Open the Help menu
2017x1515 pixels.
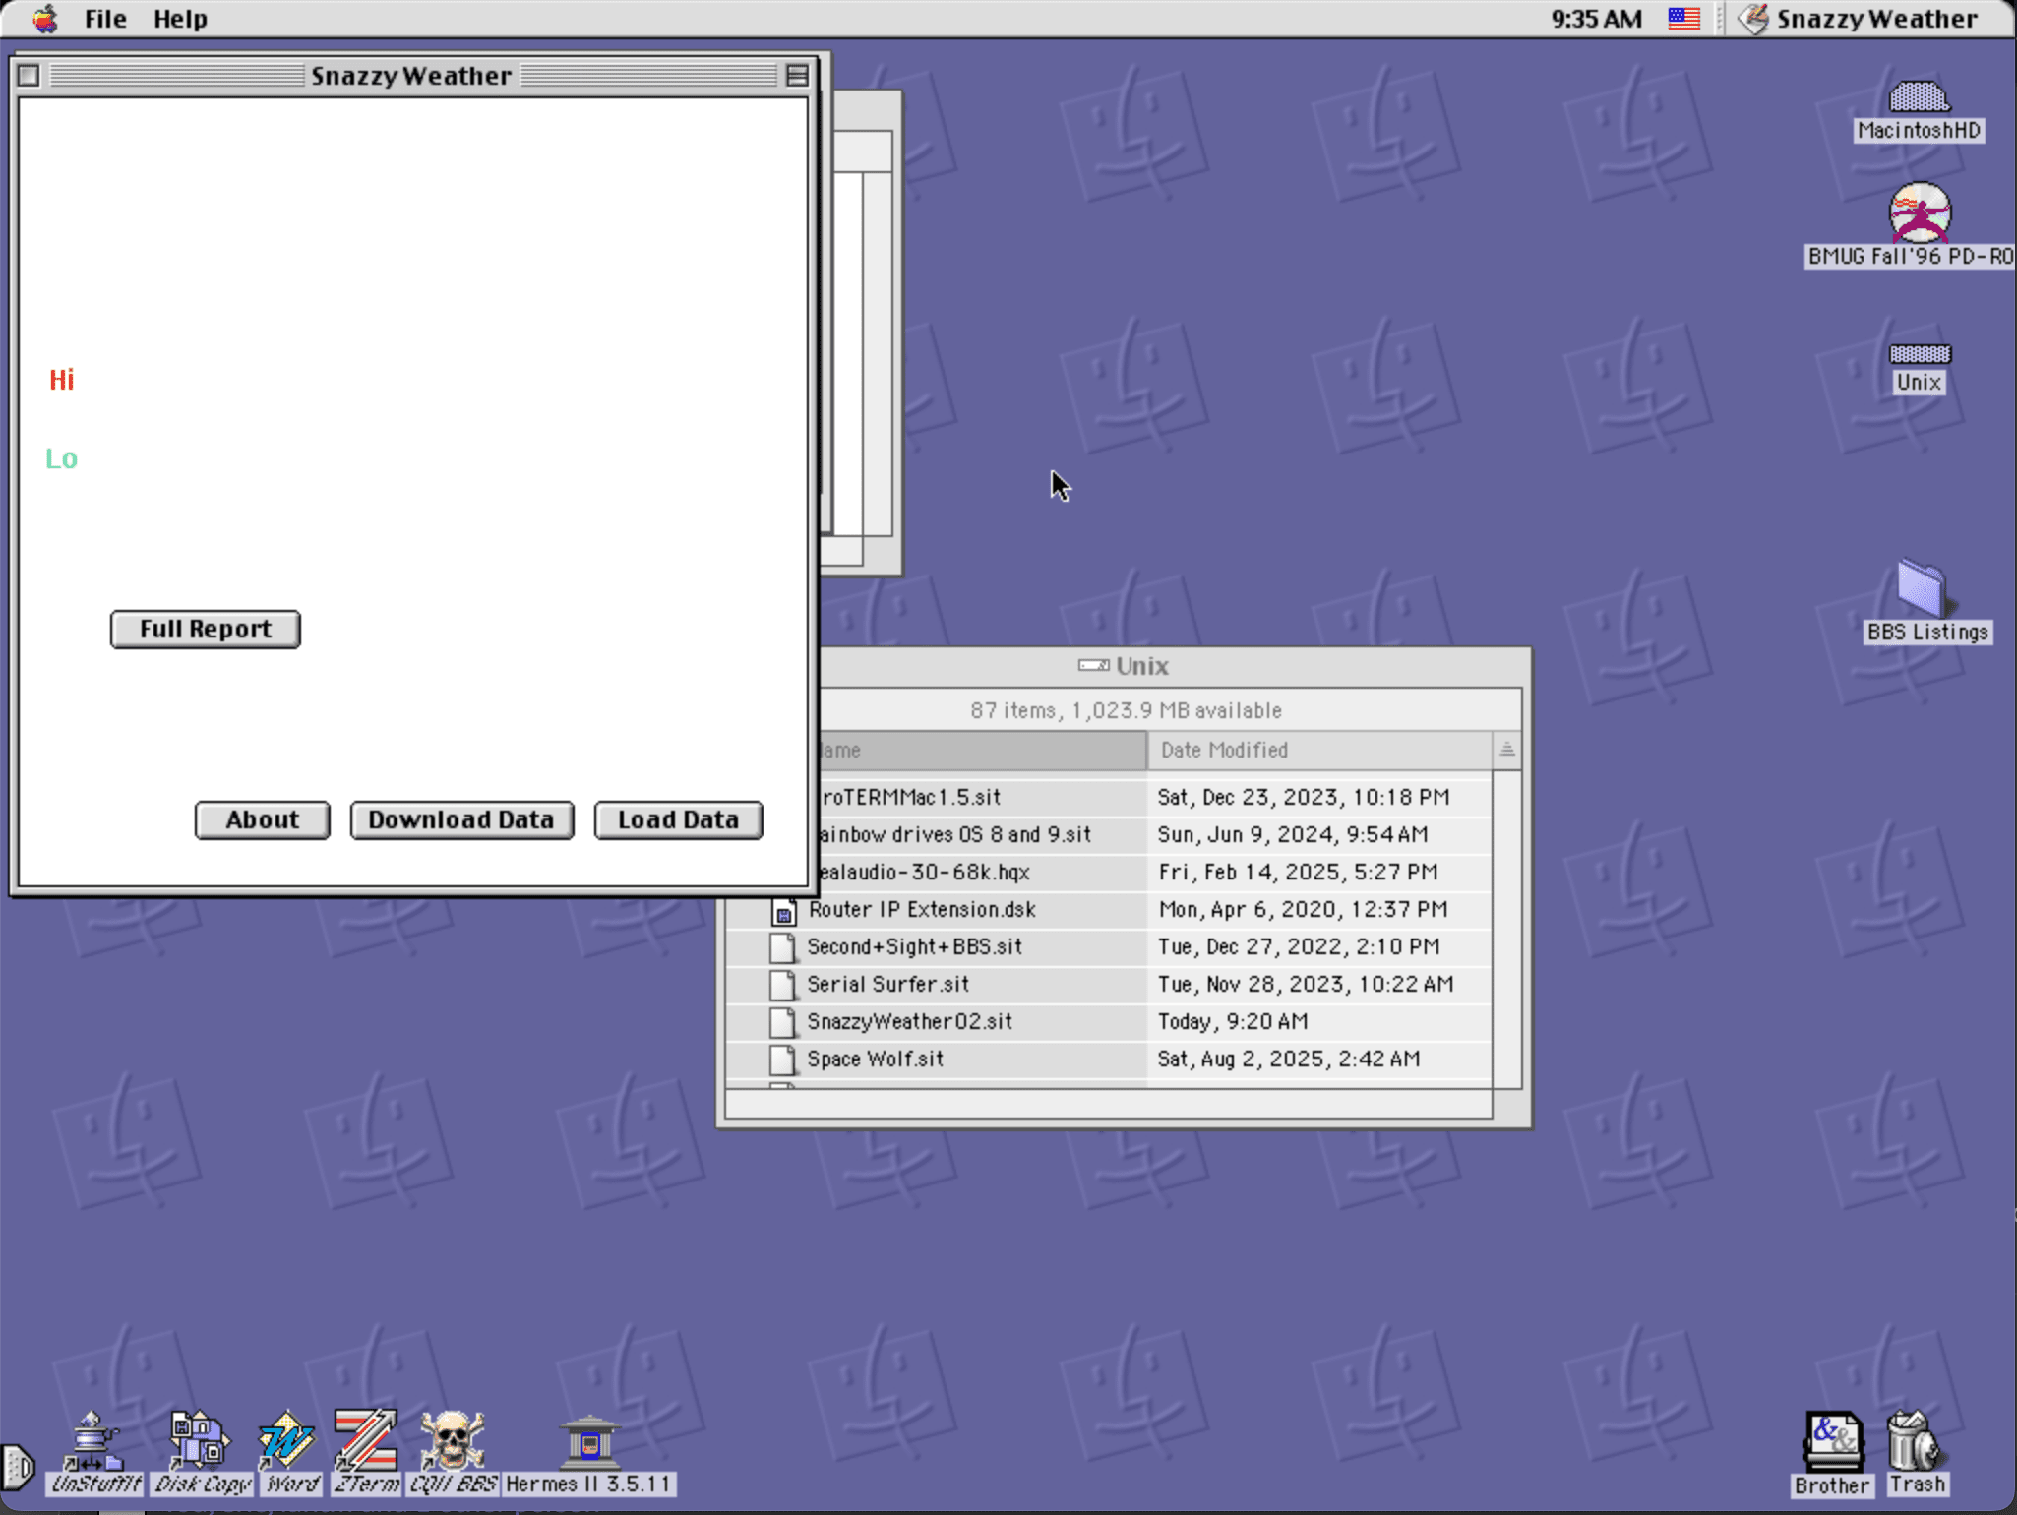click(x=180, y=19)
